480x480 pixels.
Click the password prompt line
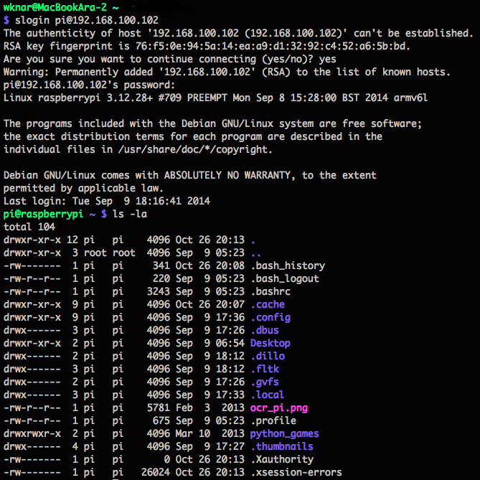click(89, 85)
